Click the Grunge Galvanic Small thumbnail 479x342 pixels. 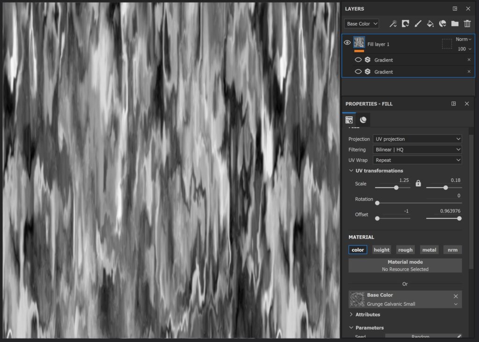[357, 300]
